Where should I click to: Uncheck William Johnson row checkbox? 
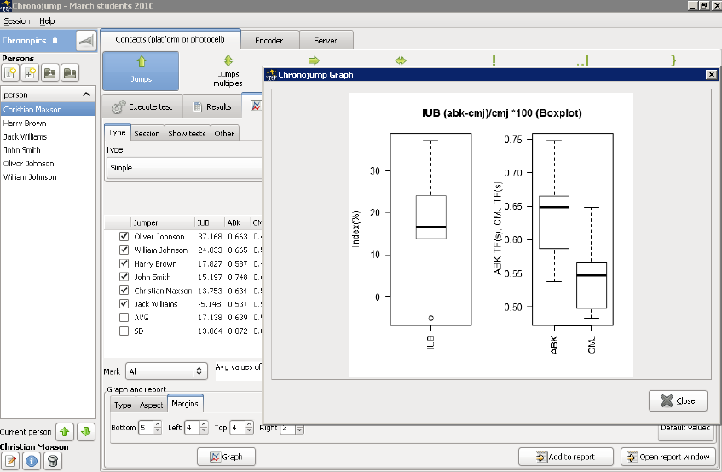tap(124, 250)
